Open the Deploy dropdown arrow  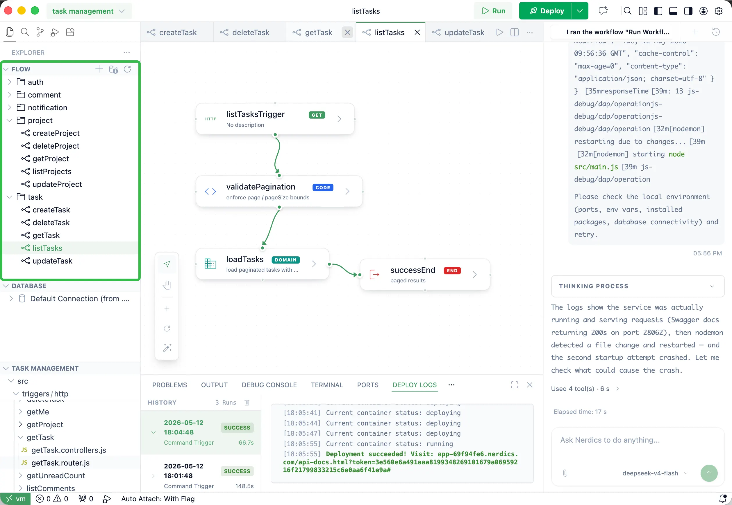pos(580,11)
